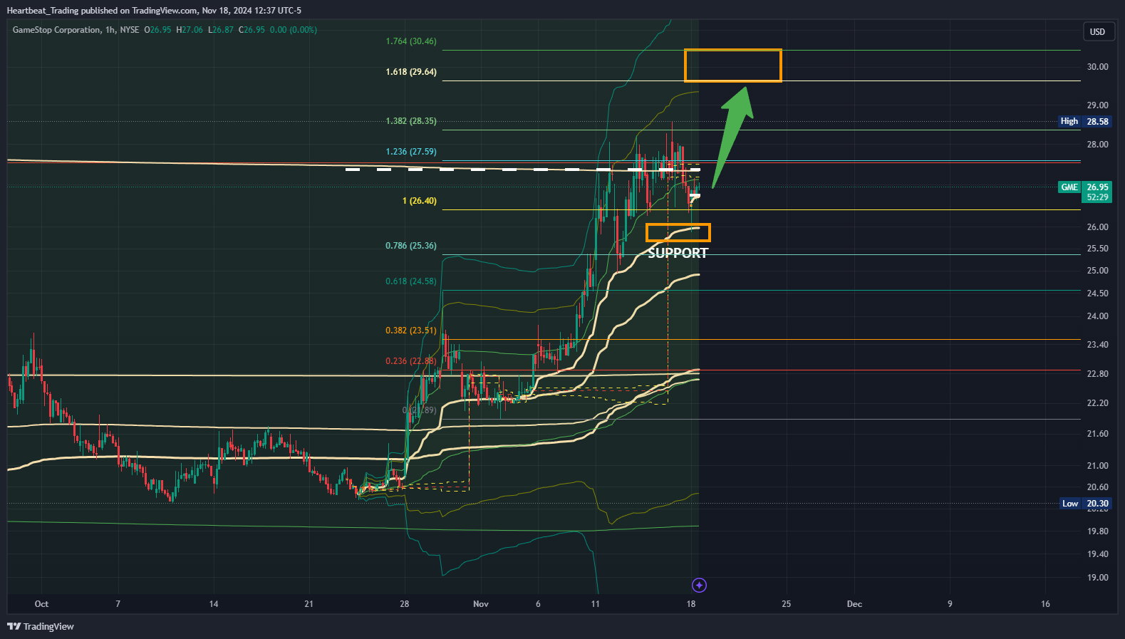This screenshot has width=1125, height=639.
Task: Open the USD currency selector
Action: (x=1097, y=31)
